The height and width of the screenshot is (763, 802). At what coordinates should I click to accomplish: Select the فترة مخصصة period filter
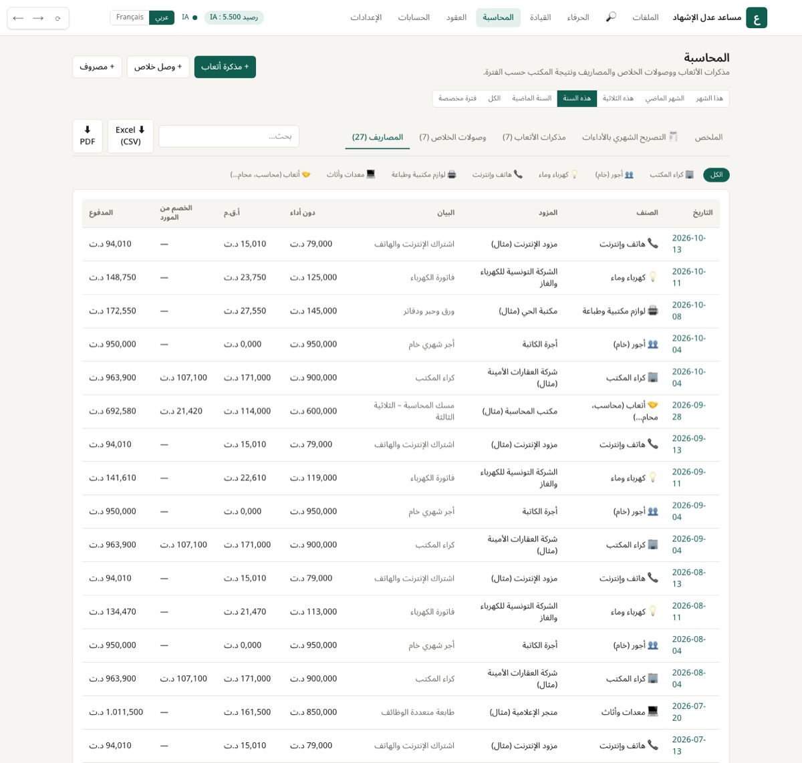point(457,98)
